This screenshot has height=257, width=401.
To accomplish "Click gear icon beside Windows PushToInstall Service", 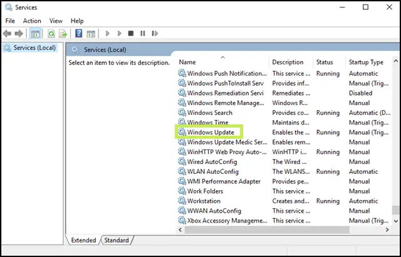I will click(x=182, y=83).
